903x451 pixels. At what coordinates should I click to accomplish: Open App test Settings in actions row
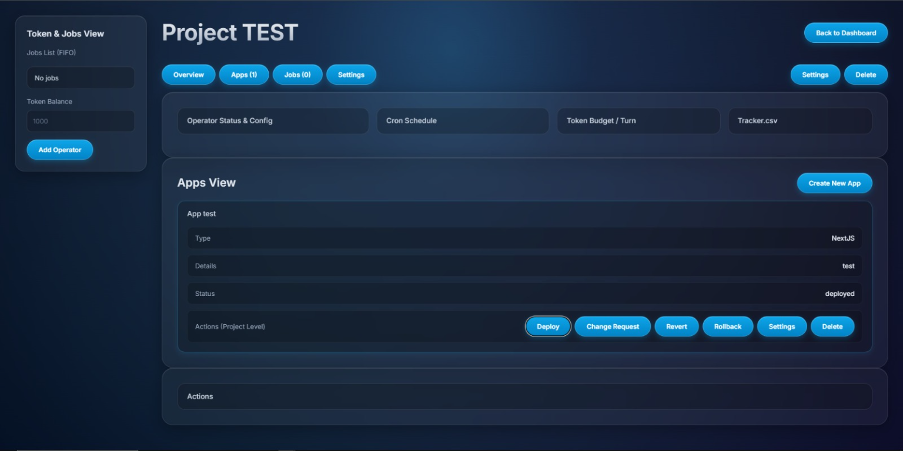tap(782, 327)
